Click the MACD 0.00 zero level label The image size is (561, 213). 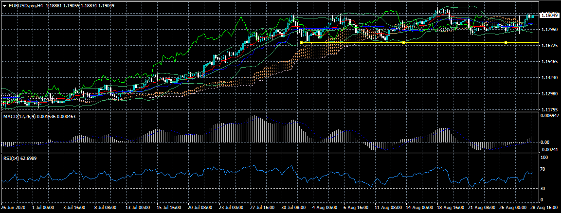tap(545, 142)
